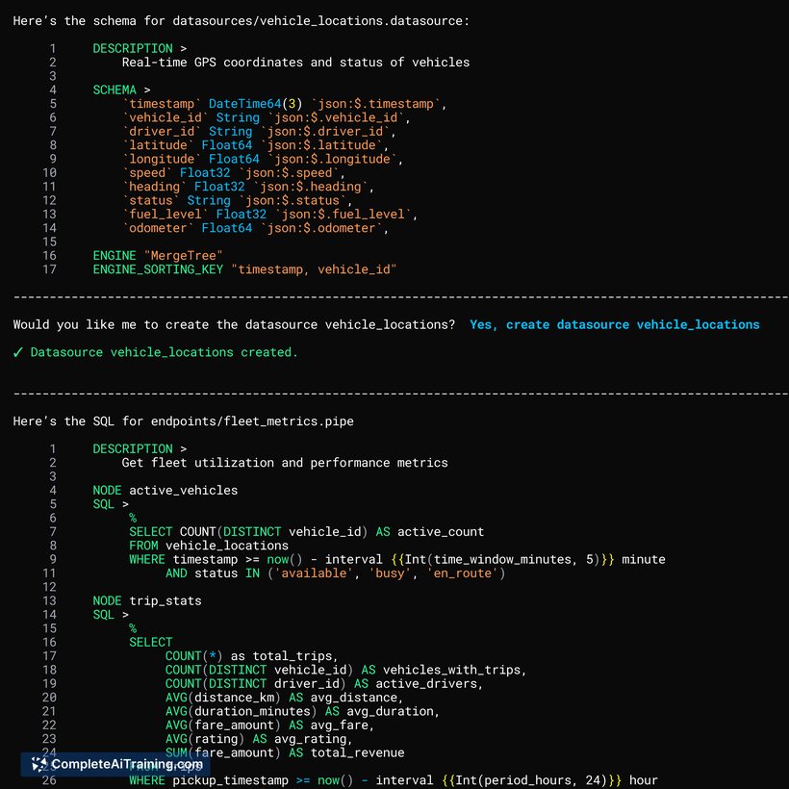789x789 pixels.
Task: Select the WHERE pickup_timestamp period_hours line
Action: (394, 780)
